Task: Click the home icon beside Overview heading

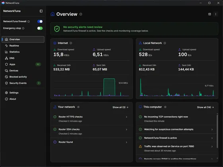Action: pyautogui.click(x=53, y=14)
